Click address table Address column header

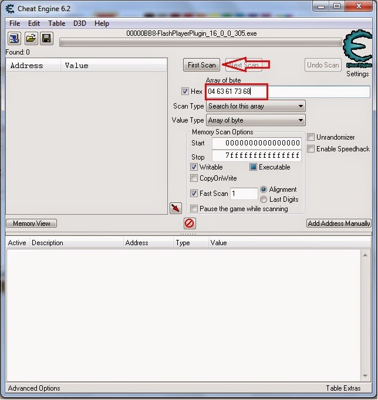pyautogui.click(x=148, y=243)
